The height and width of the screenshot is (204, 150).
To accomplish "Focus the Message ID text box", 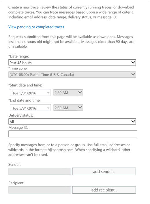I will 73,134.
